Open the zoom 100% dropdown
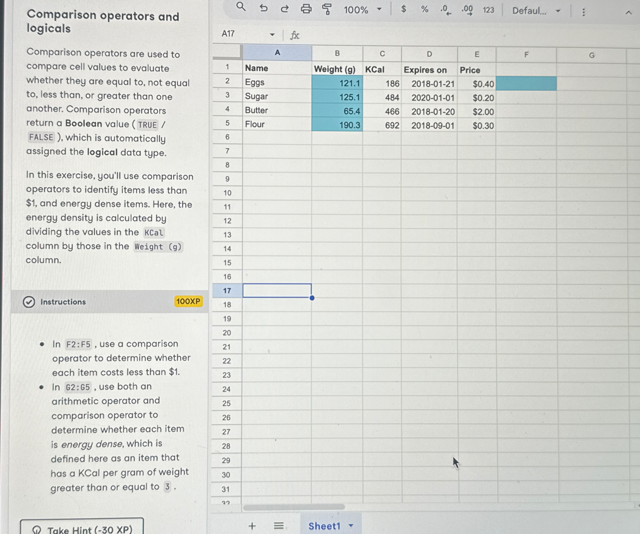 point(363,10)
